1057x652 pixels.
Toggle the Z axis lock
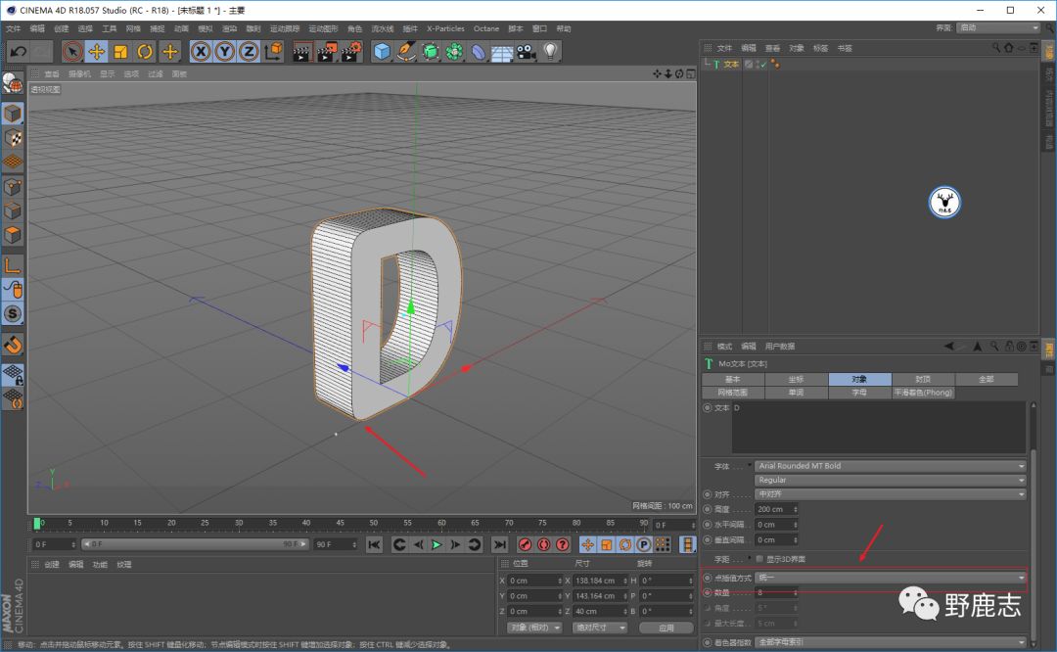(249, 51)
